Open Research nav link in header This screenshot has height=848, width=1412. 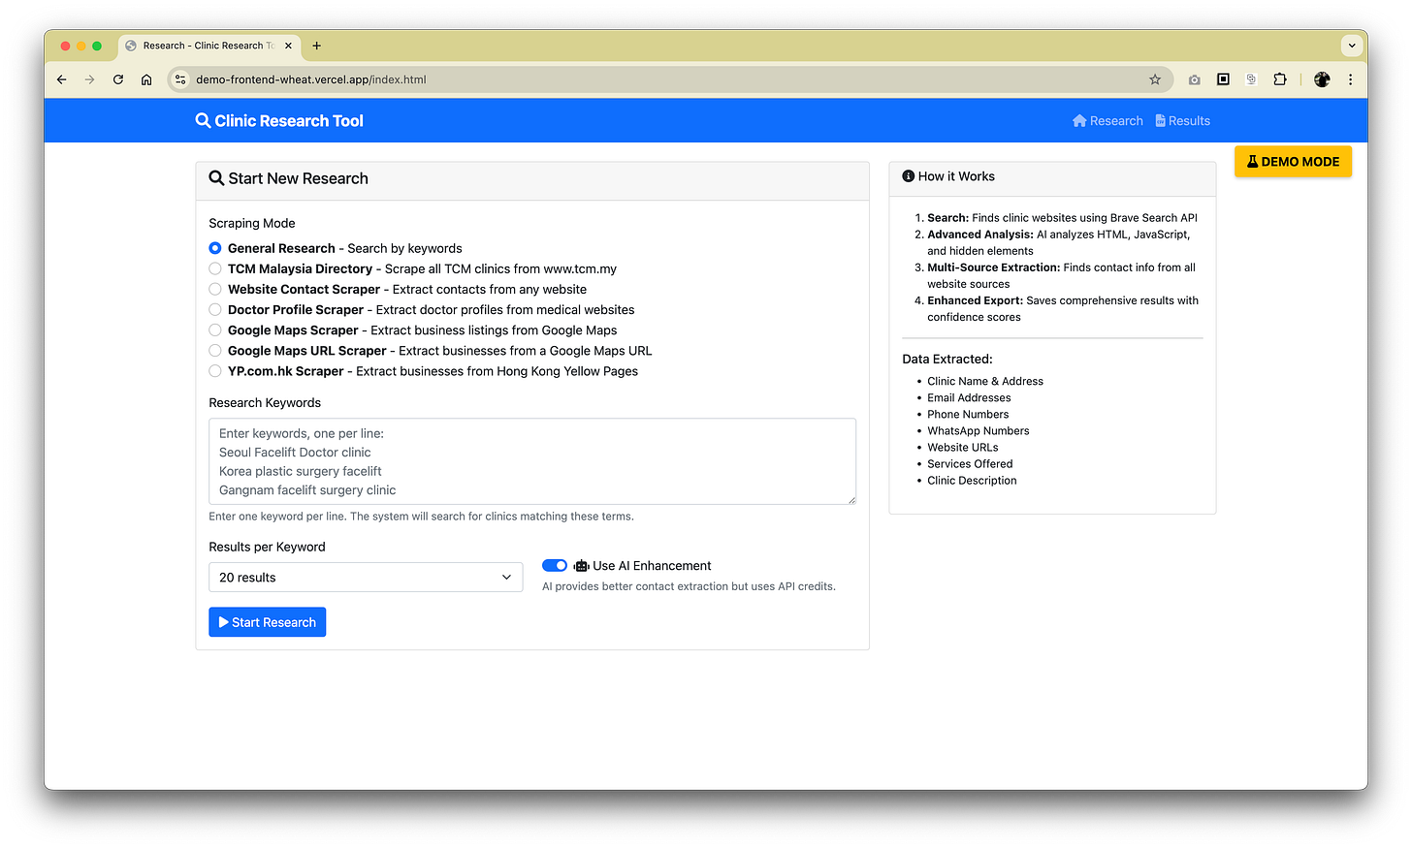1107,121
